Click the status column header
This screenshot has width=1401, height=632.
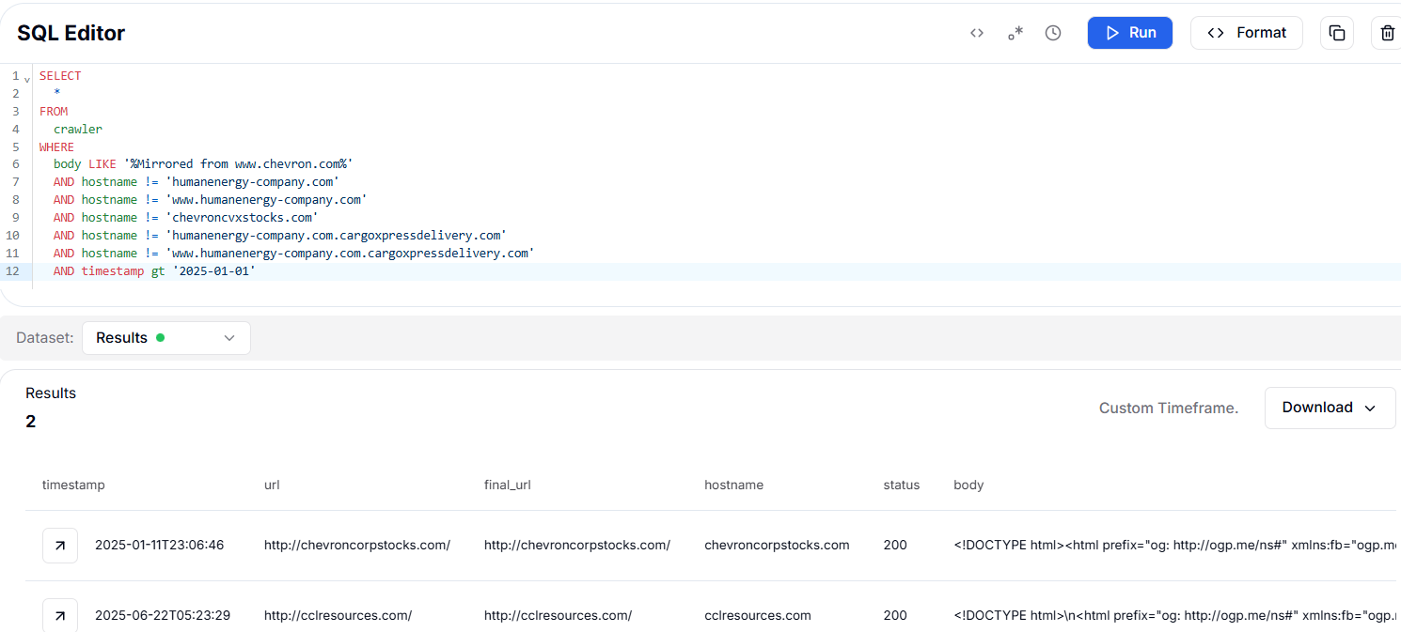[901, 486]
